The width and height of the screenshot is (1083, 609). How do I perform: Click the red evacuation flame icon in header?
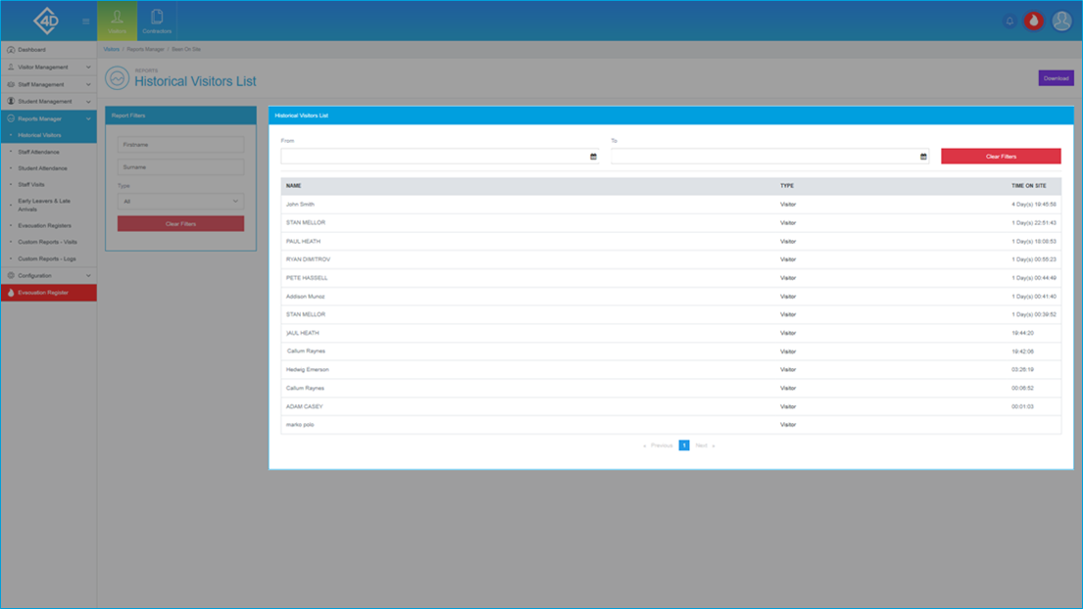1033,21
